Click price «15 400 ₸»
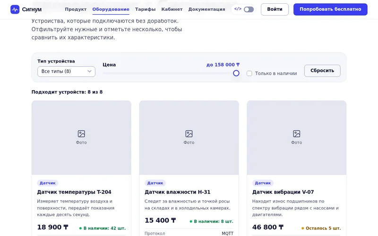This screenshot has width=378, height=236. [160, 220]
